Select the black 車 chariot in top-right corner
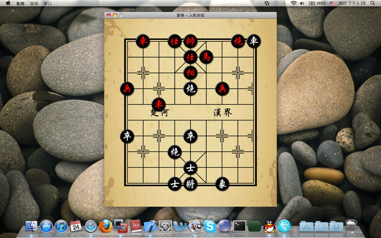The height and width of the screenshot is (238, 381). coord(253,41)
